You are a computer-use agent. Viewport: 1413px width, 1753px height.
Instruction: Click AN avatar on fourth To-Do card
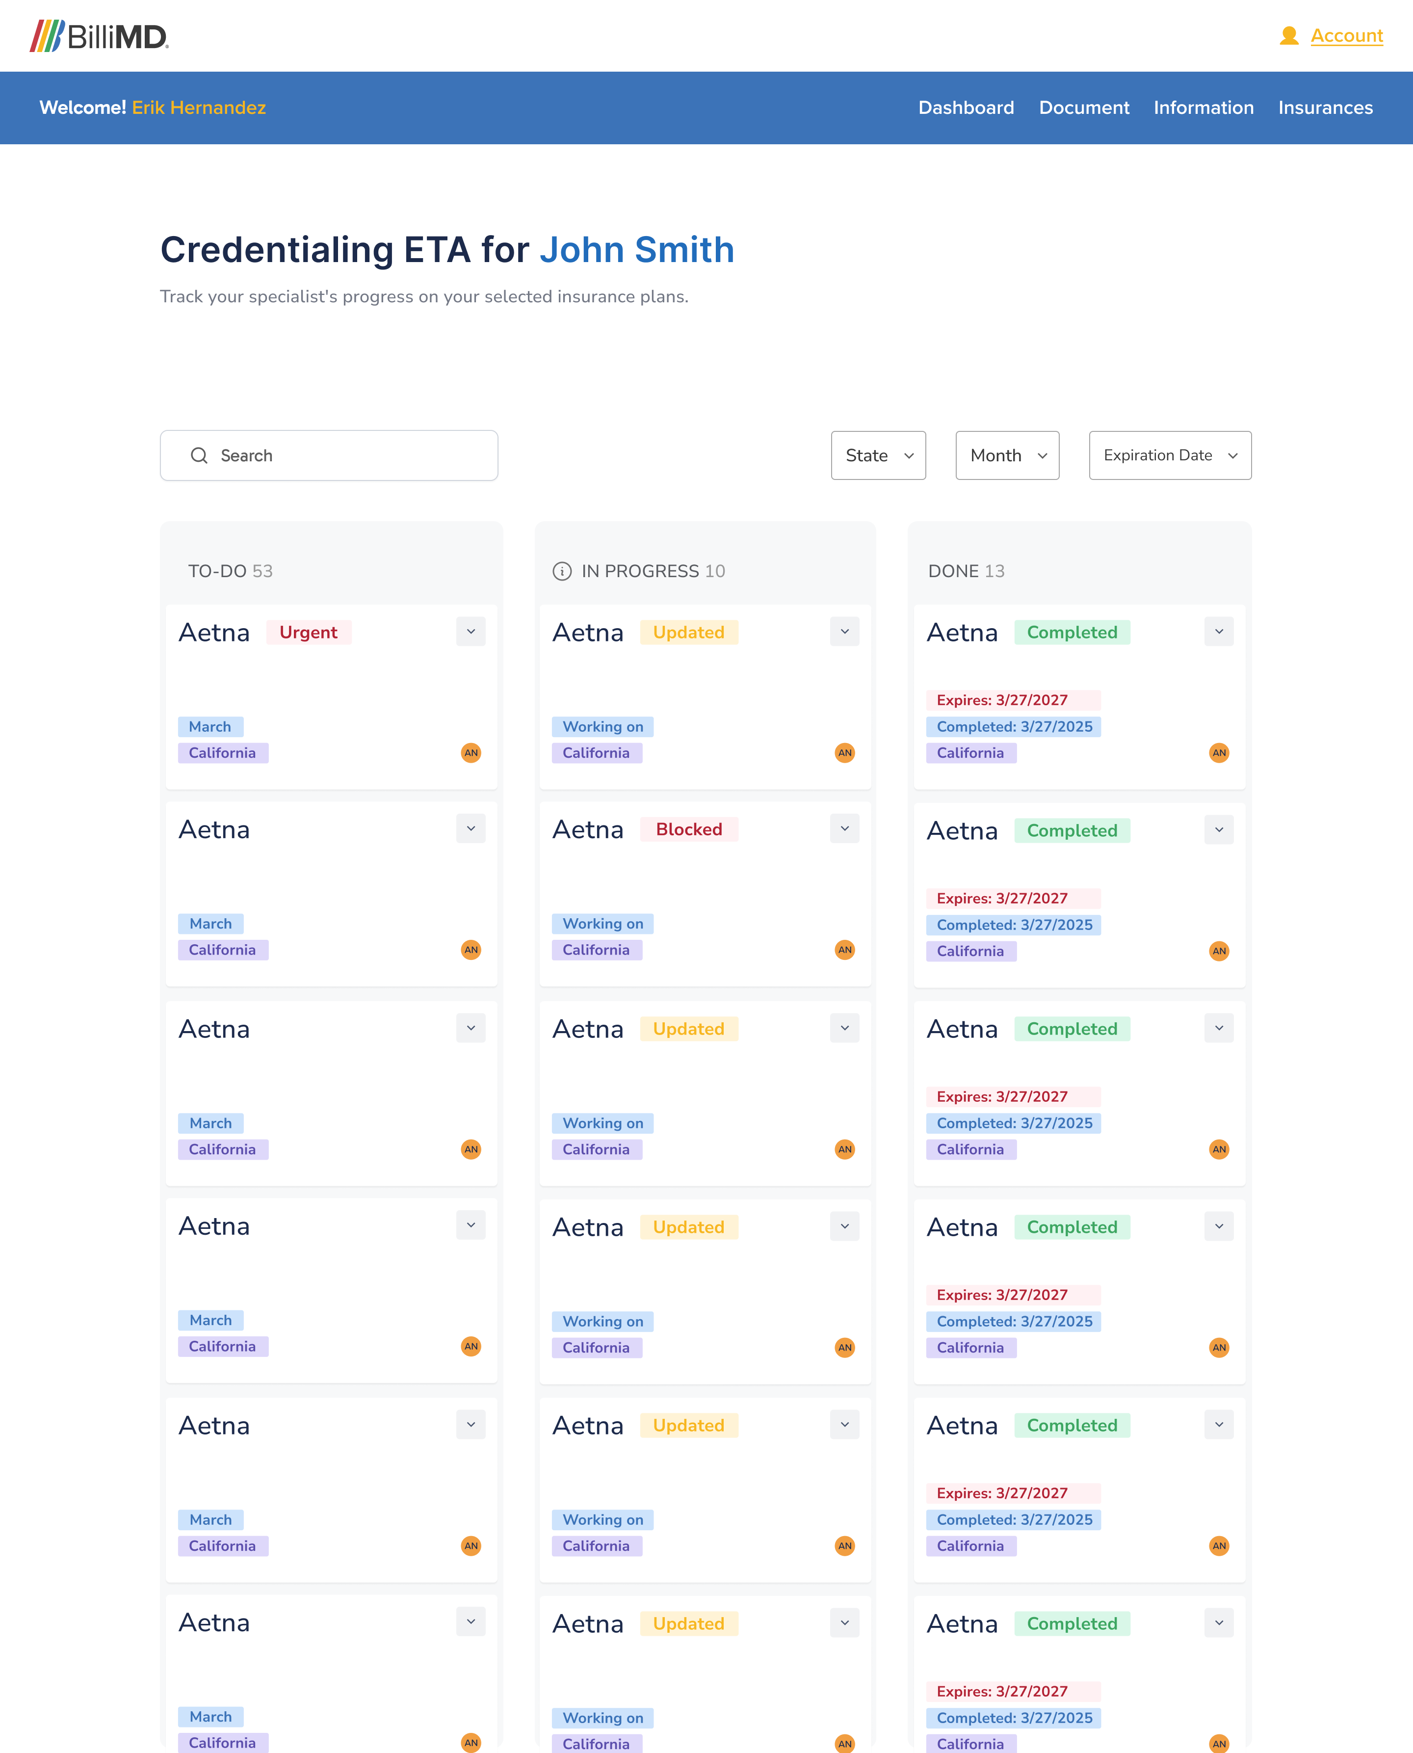[471, 1346]
